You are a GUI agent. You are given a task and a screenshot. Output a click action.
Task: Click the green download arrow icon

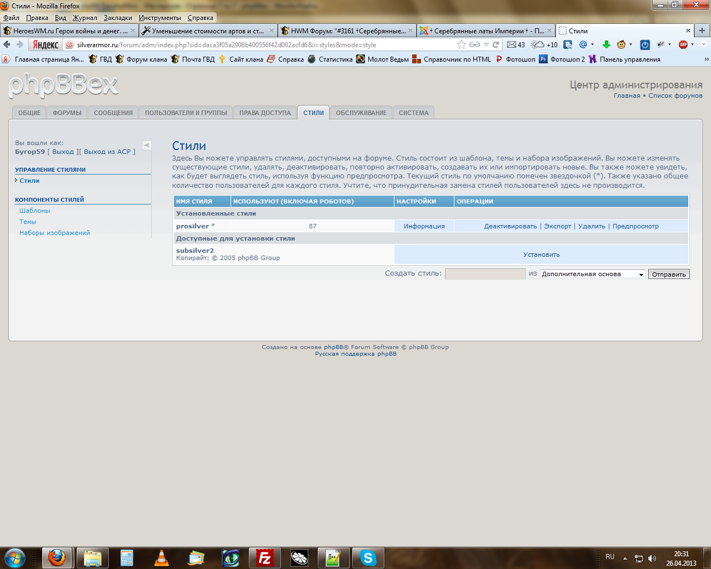607,44
